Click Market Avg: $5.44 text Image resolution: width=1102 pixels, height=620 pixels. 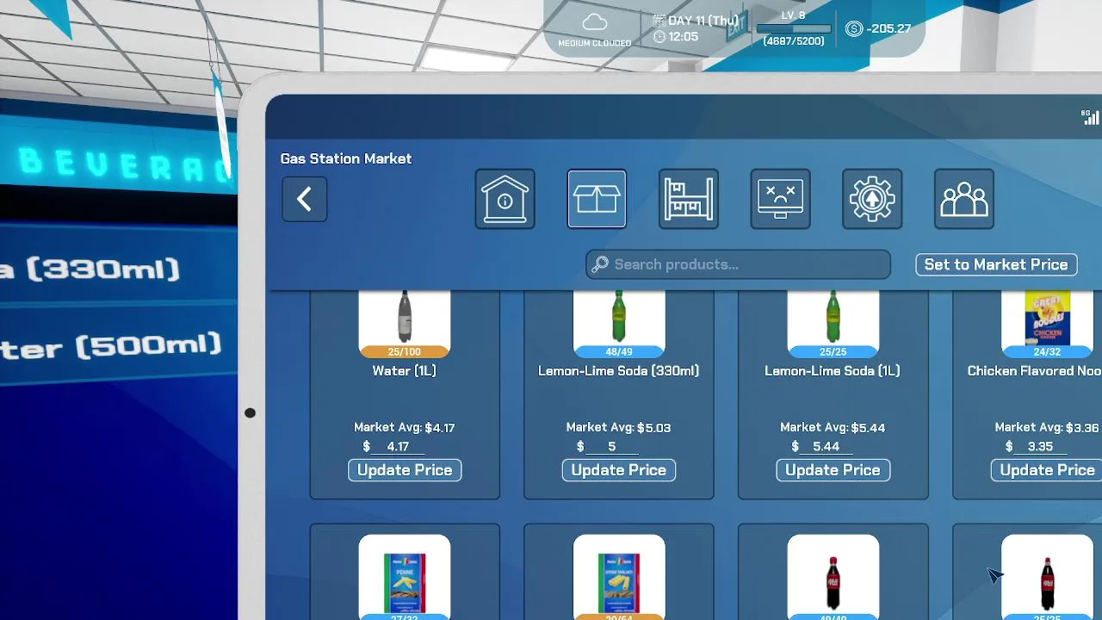833,427
